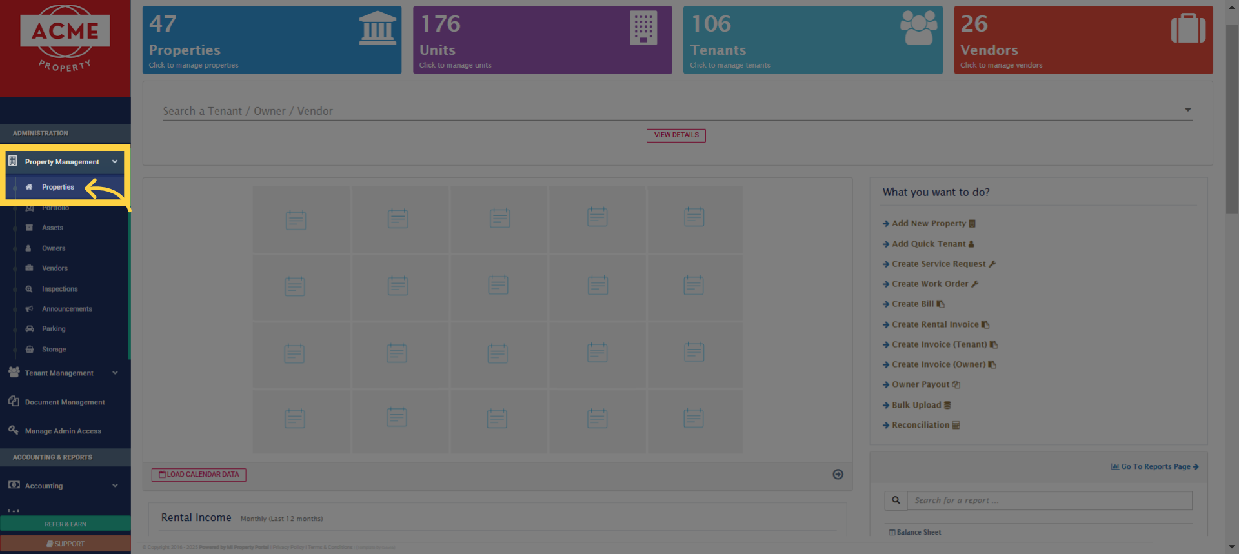This screenshot has height=554, width=1239.
Task: Click the Terms & Conditions footer link
Action: coord(330,548)
